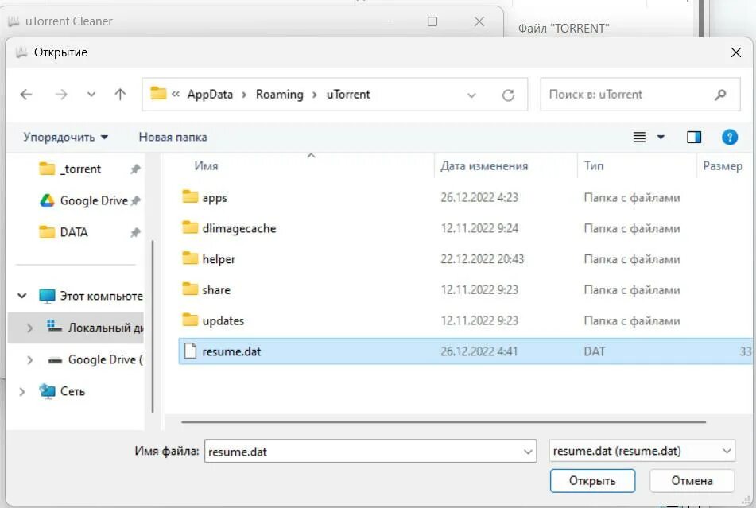Open the resume.dat file type filter

(x=642, y=451)
